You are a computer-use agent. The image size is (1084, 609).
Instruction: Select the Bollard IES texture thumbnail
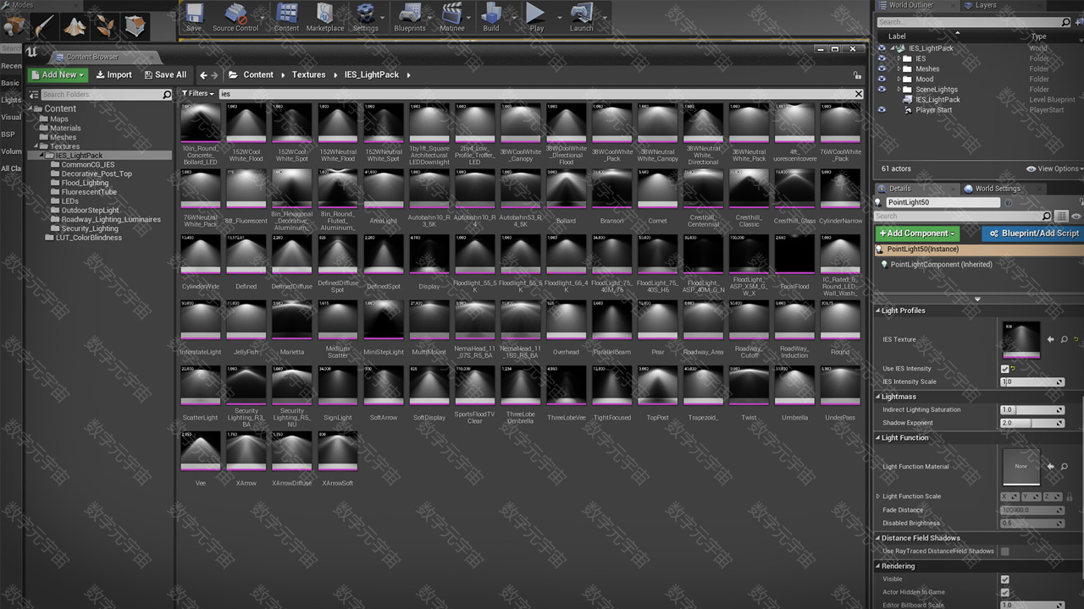click(x=566, y=189)
